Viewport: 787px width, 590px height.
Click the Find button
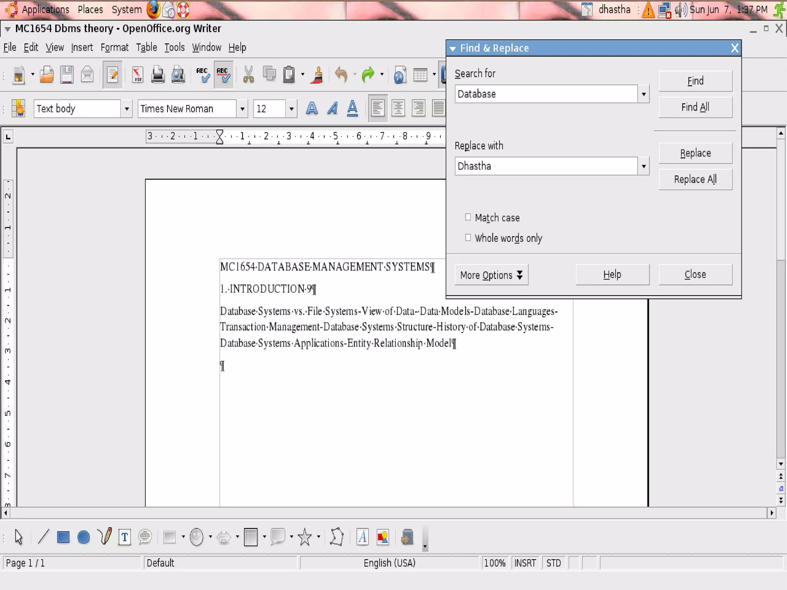695,81
